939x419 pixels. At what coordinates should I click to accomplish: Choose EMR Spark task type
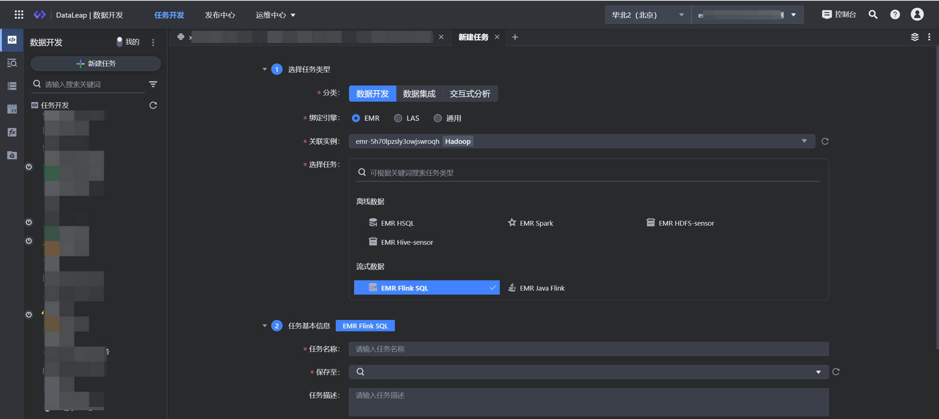(x=530, y=223)
